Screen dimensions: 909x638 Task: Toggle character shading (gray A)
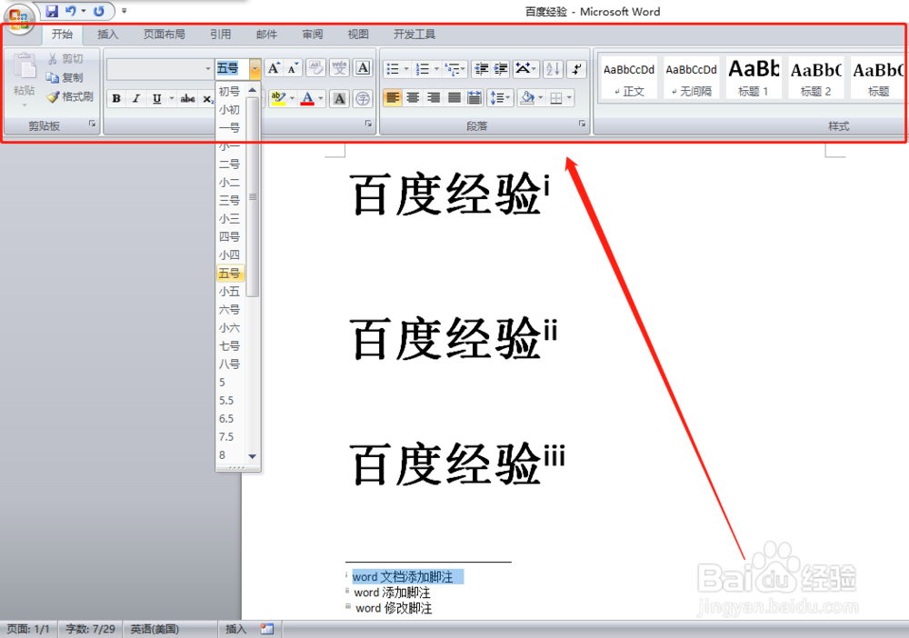coord(340,98)
